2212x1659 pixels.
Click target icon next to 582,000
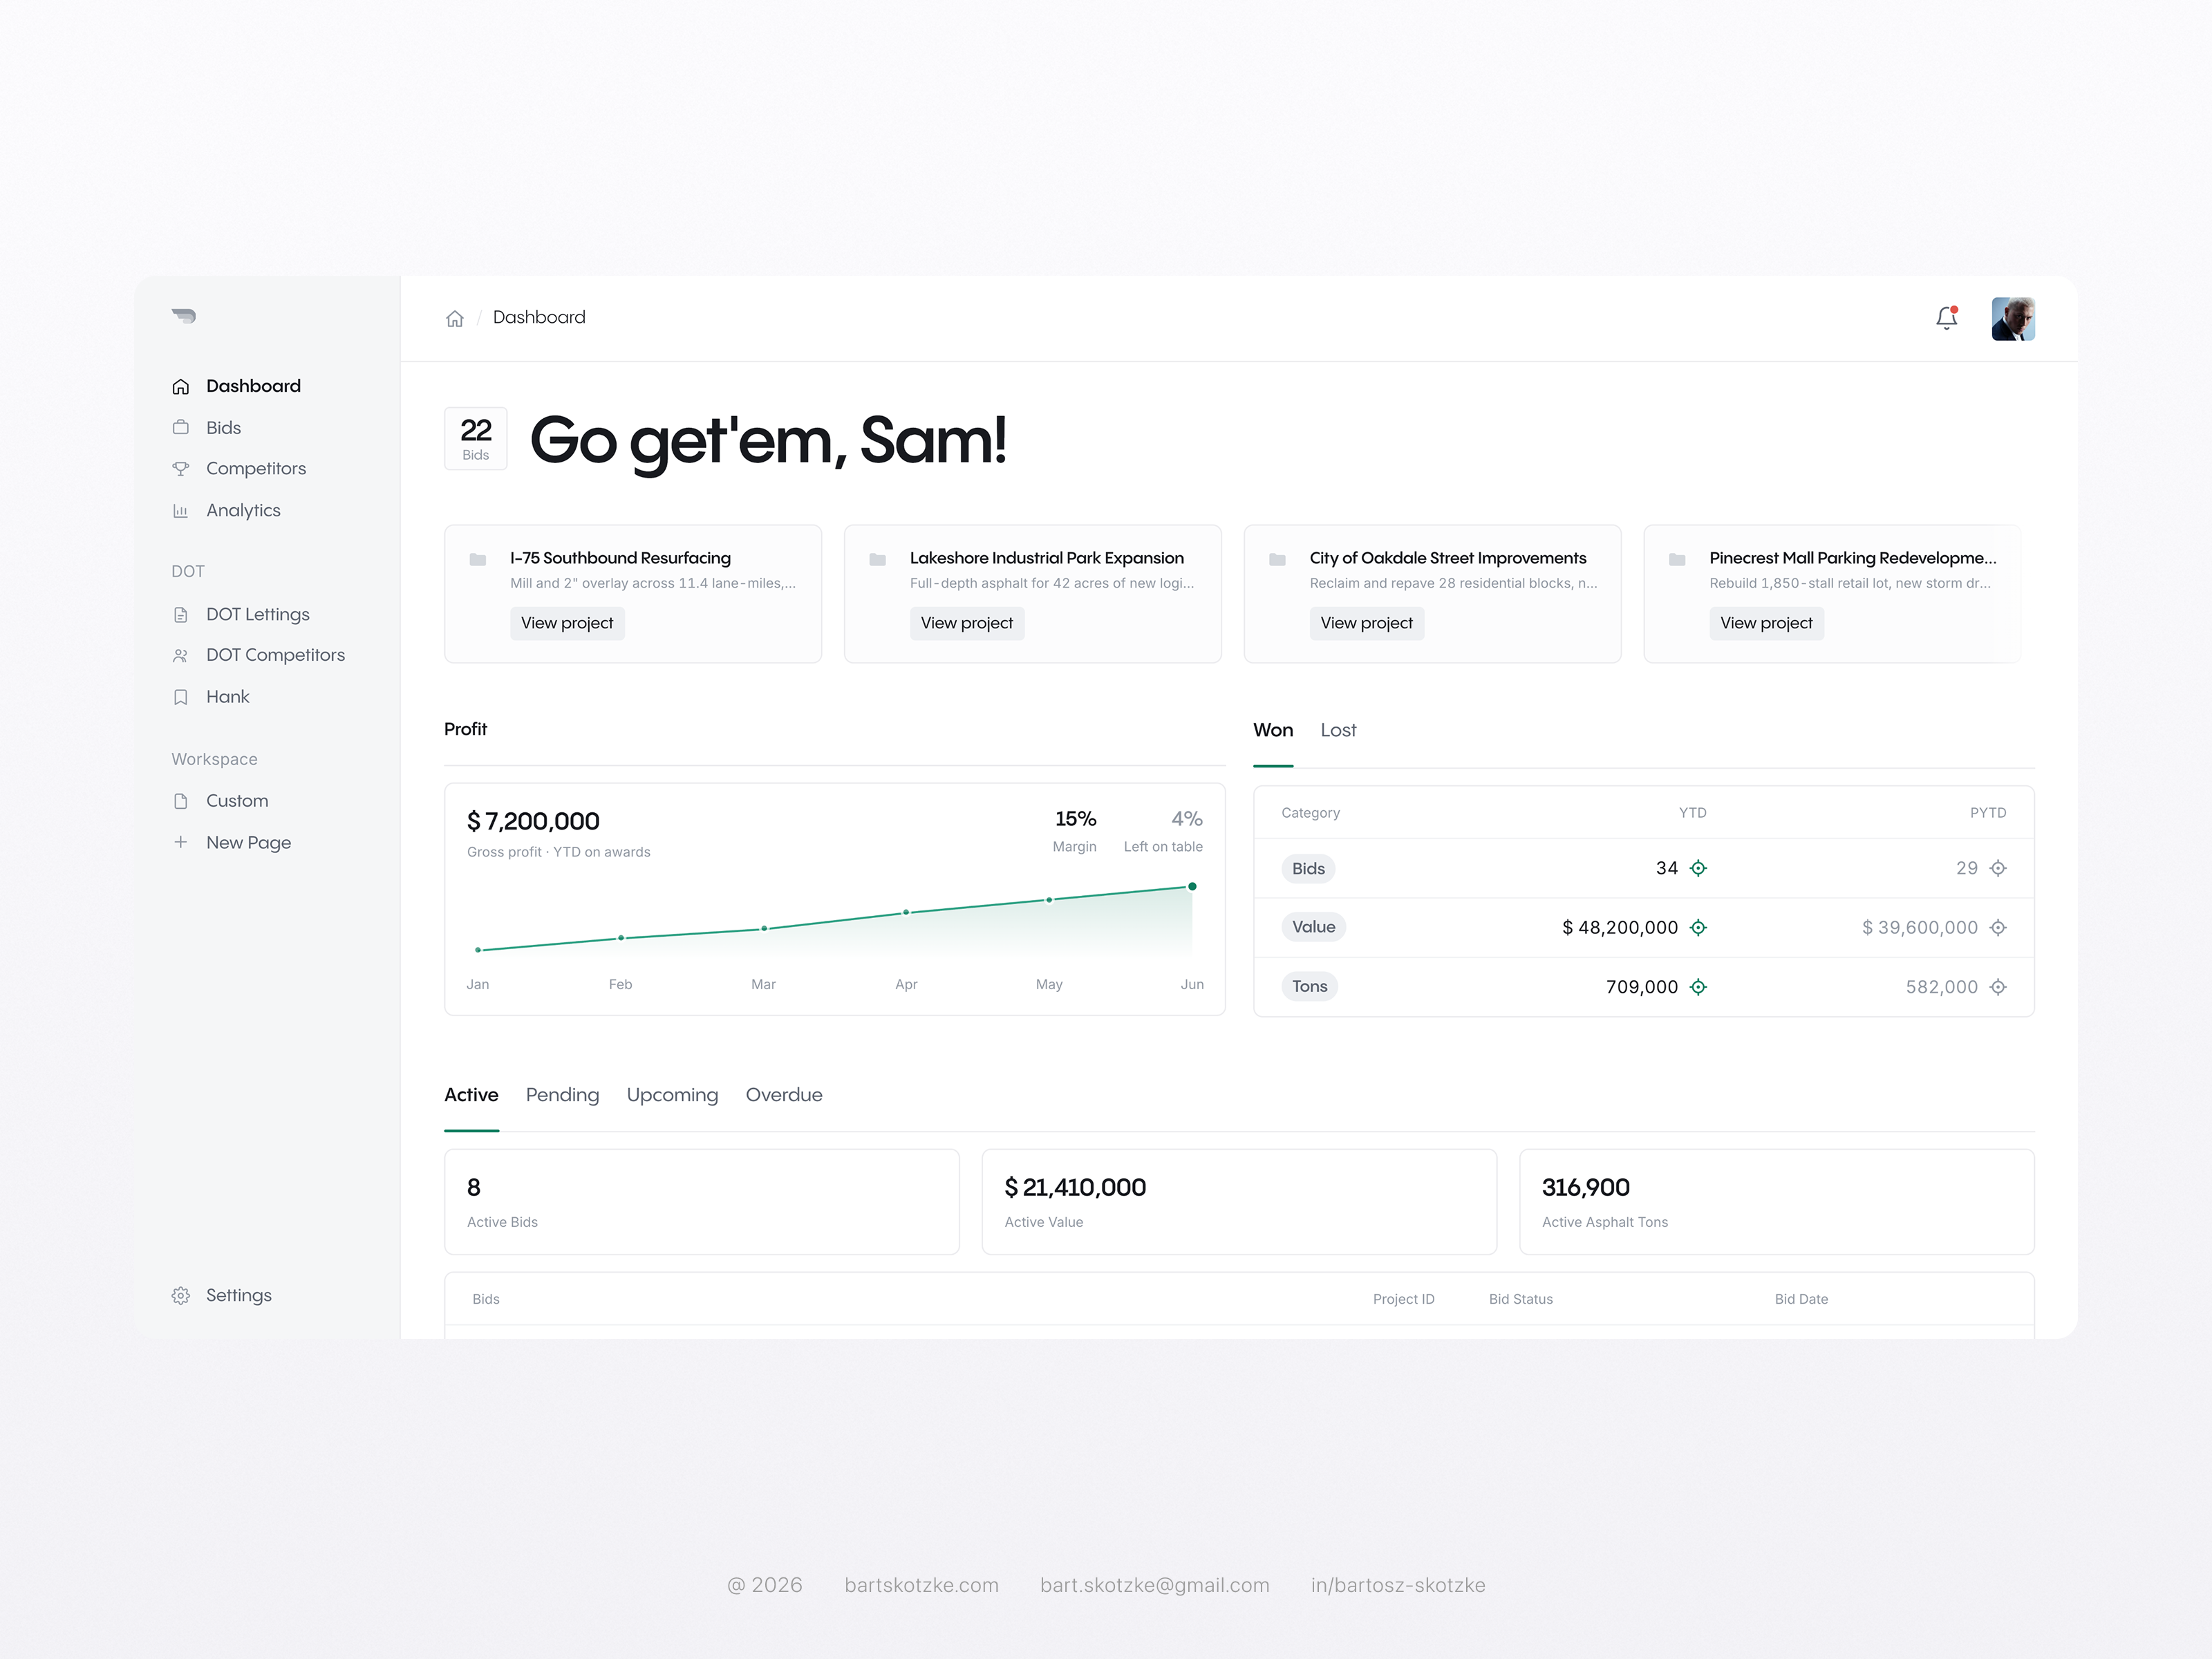click(1998, 987)
